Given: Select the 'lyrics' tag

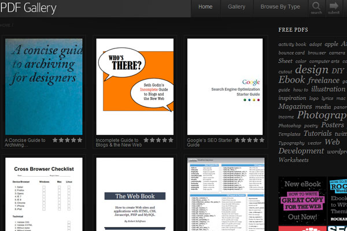Looking at the screenshot, I should (x=327, y=98).
